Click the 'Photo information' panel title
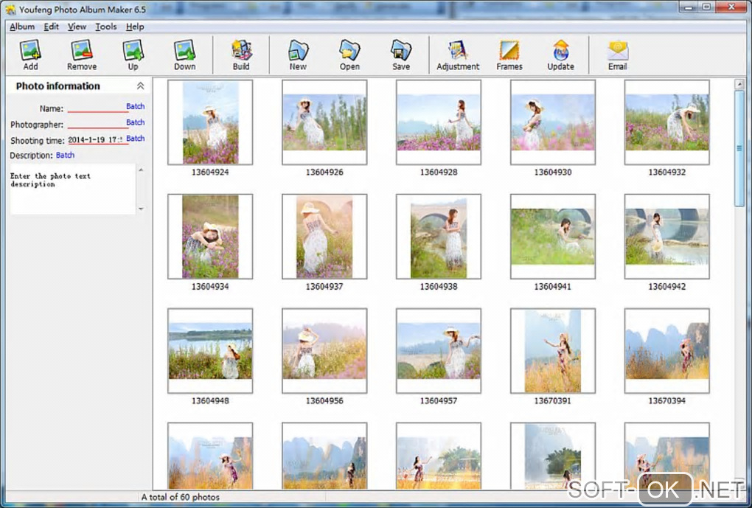This screenshot has height=508, width=752. (58, 86)
